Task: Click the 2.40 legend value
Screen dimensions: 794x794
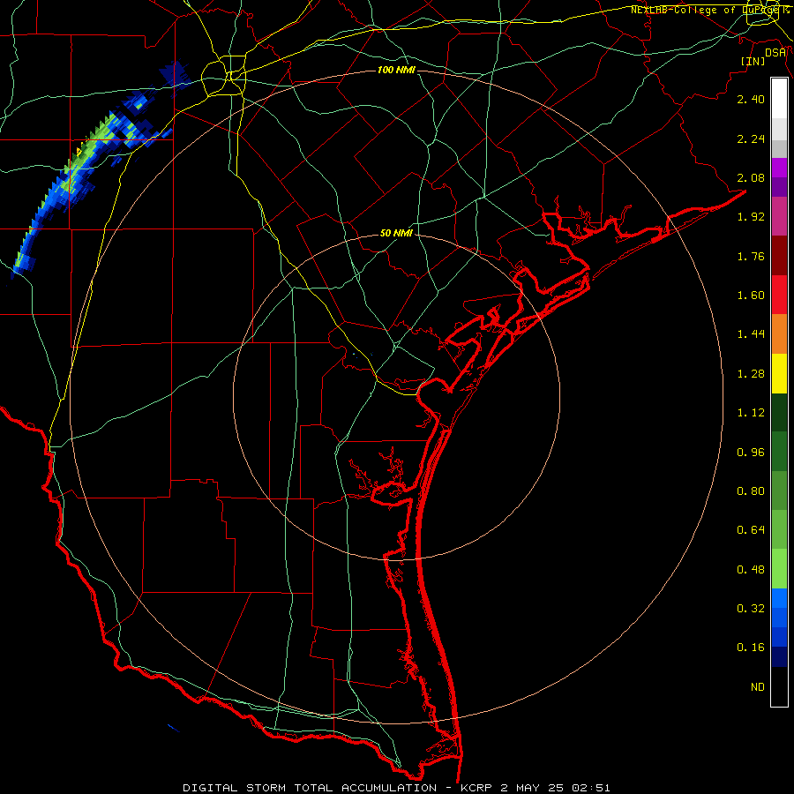Action: (x=751, y=99)
